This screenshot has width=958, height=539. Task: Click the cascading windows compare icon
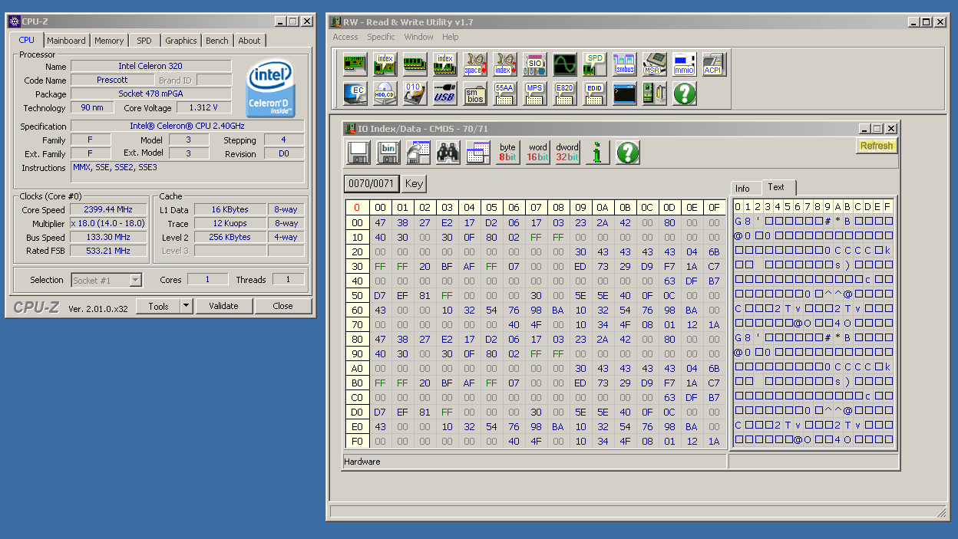click(478, 153)
